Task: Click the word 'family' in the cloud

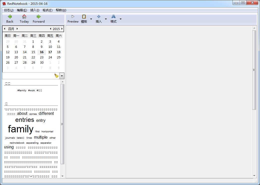Action: click(x=20, y=129)
